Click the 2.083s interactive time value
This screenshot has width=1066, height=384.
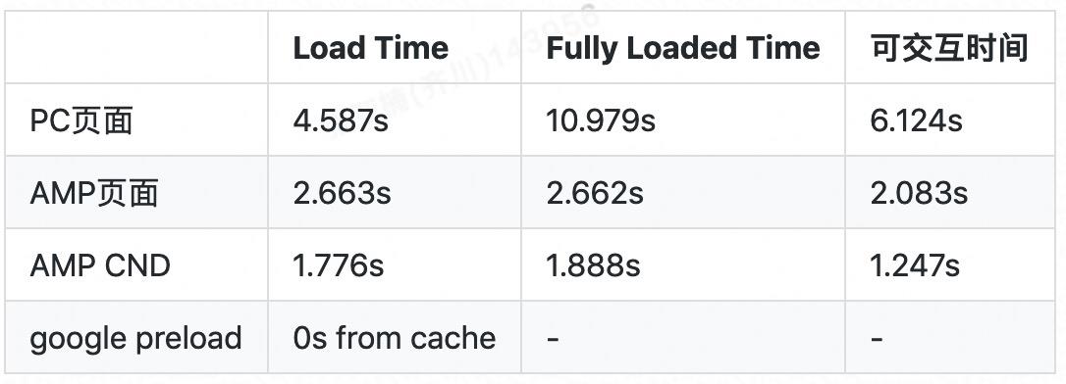(x=919, y=193)
